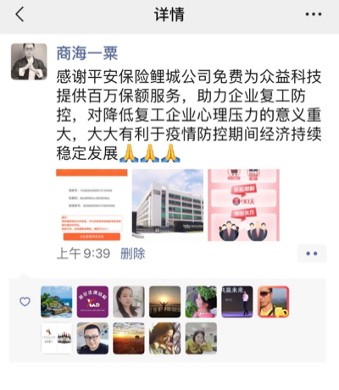
Task: Open the red-bordered sunglasses man avatar
Action: point(274,302)
